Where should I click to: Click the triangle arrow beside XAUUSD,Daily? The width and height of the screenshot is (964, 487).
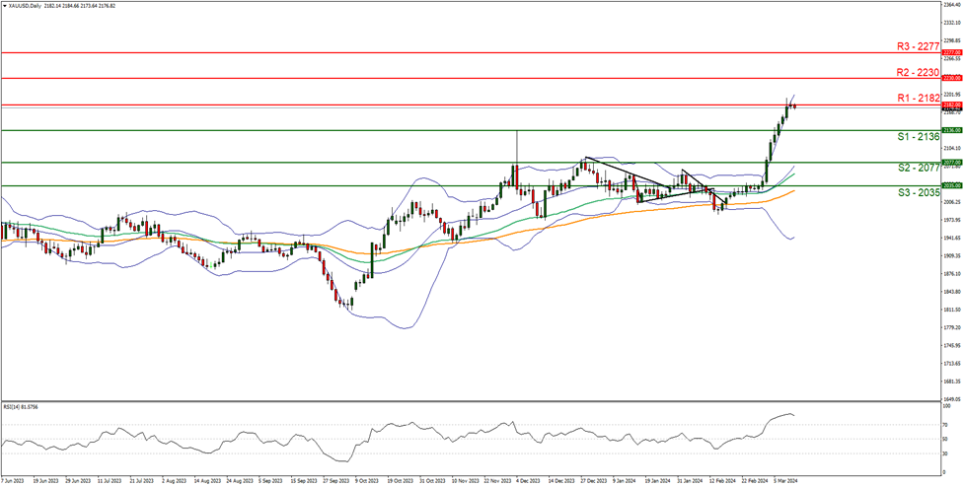click(5, 6)
